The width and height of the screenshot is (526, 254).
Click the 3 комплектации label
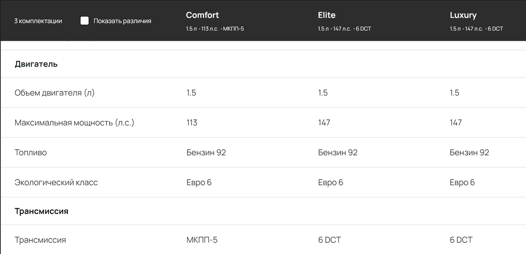point(38,21)
